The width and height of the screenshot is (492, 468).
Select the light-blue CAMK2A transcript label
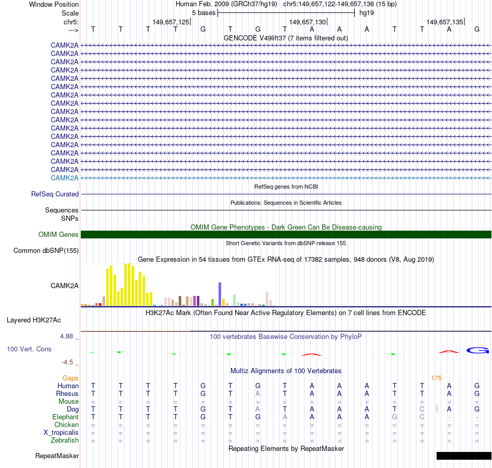point(64,178)
